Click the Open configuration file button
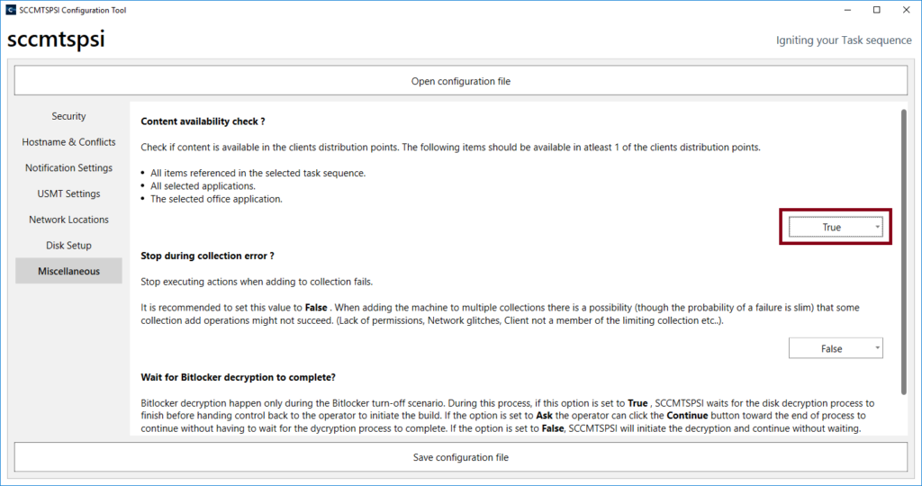This screenshot has height=486, width=922. point(460,81)
